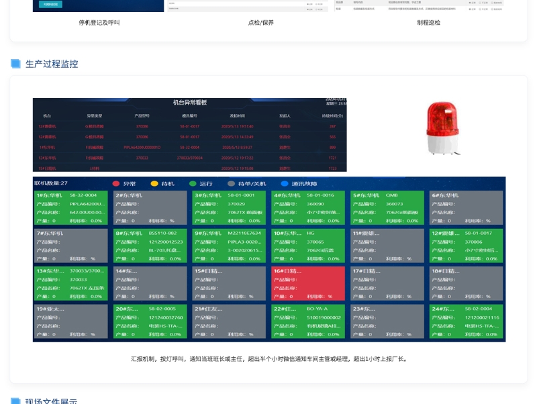
Task: Select the red 16#日精 alarm card
Action: tap(308, 283)
